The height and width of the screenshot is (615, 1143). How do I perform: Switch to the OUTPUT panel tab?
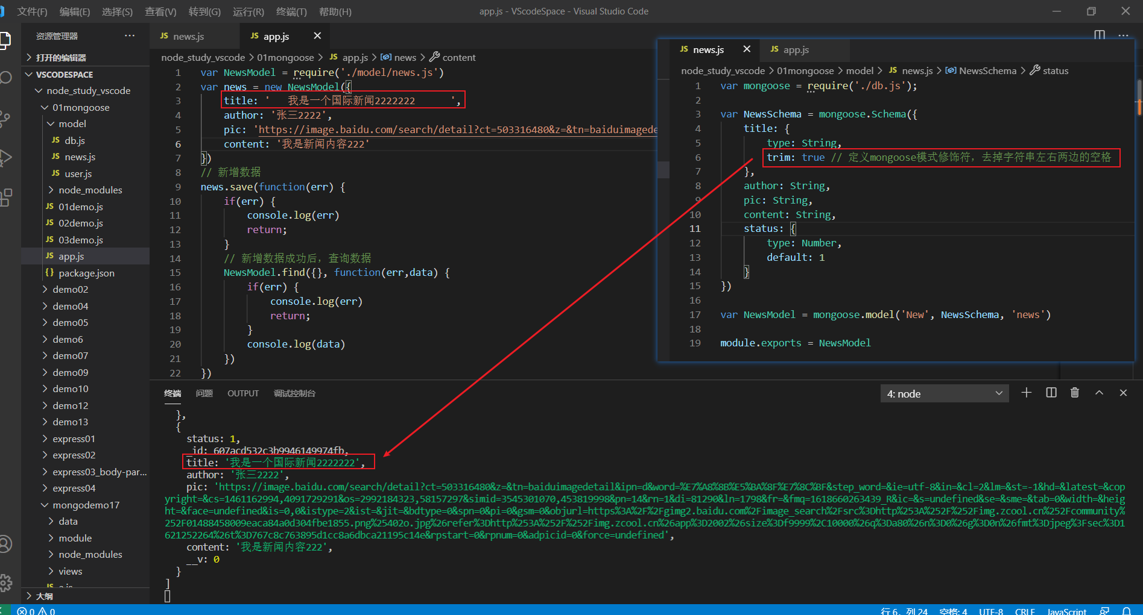(242, 393)
